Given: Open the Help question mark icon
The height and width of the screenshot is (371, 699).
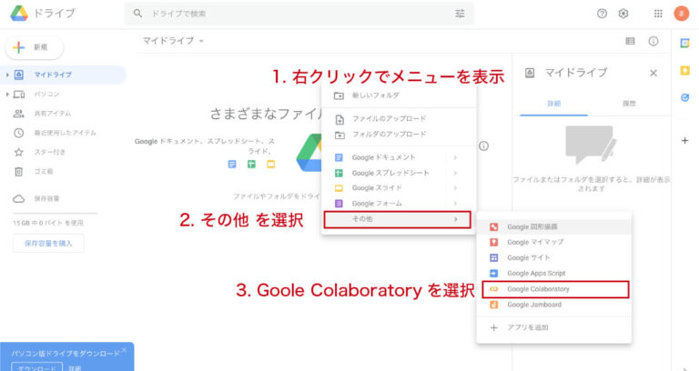Looking at the screenshot, I should [602, 14].
